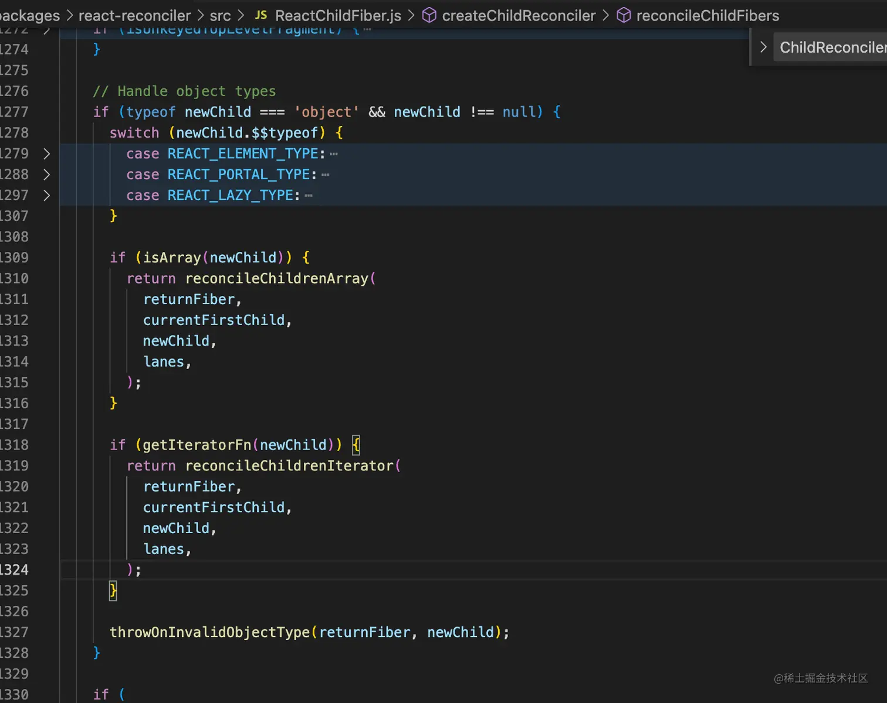Click lanes argument on line 1323
This screenshot has width=887, height=703.
(164, 549)
